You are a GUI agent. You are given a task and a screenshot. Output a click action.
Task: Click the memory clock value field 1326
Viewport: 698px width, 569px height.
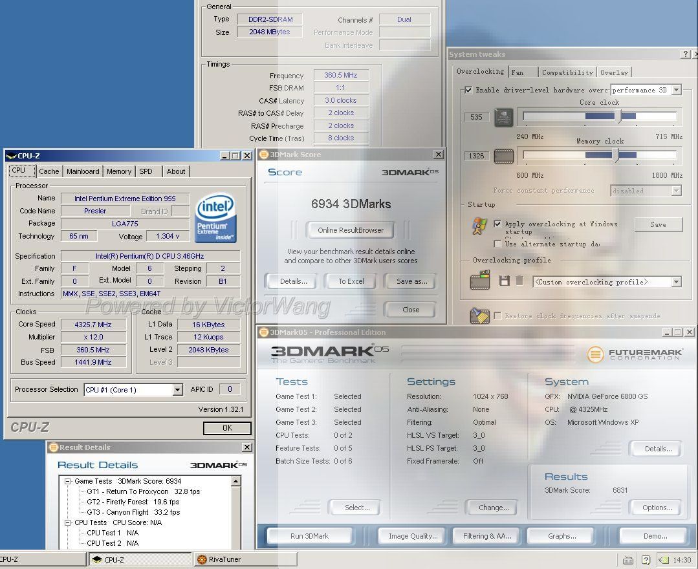tap(476, 156)
